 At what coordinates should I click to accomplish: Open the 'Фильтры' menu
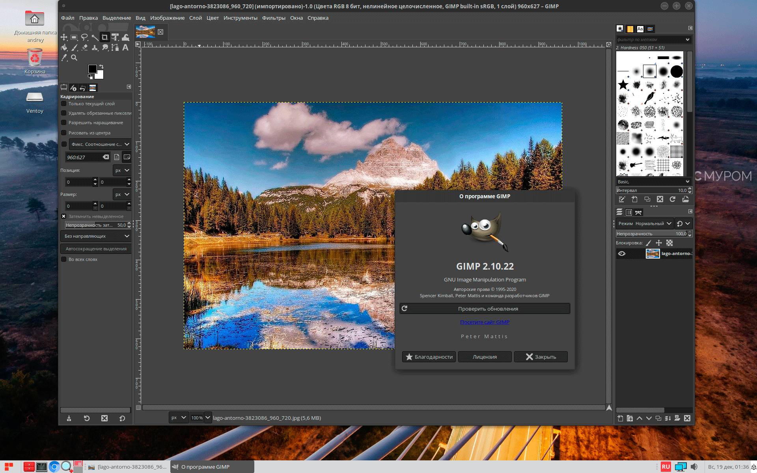(273, 18)
